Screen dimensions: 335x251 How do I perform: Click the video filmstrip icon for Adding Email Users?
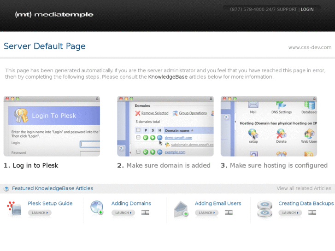coord(229,212)
